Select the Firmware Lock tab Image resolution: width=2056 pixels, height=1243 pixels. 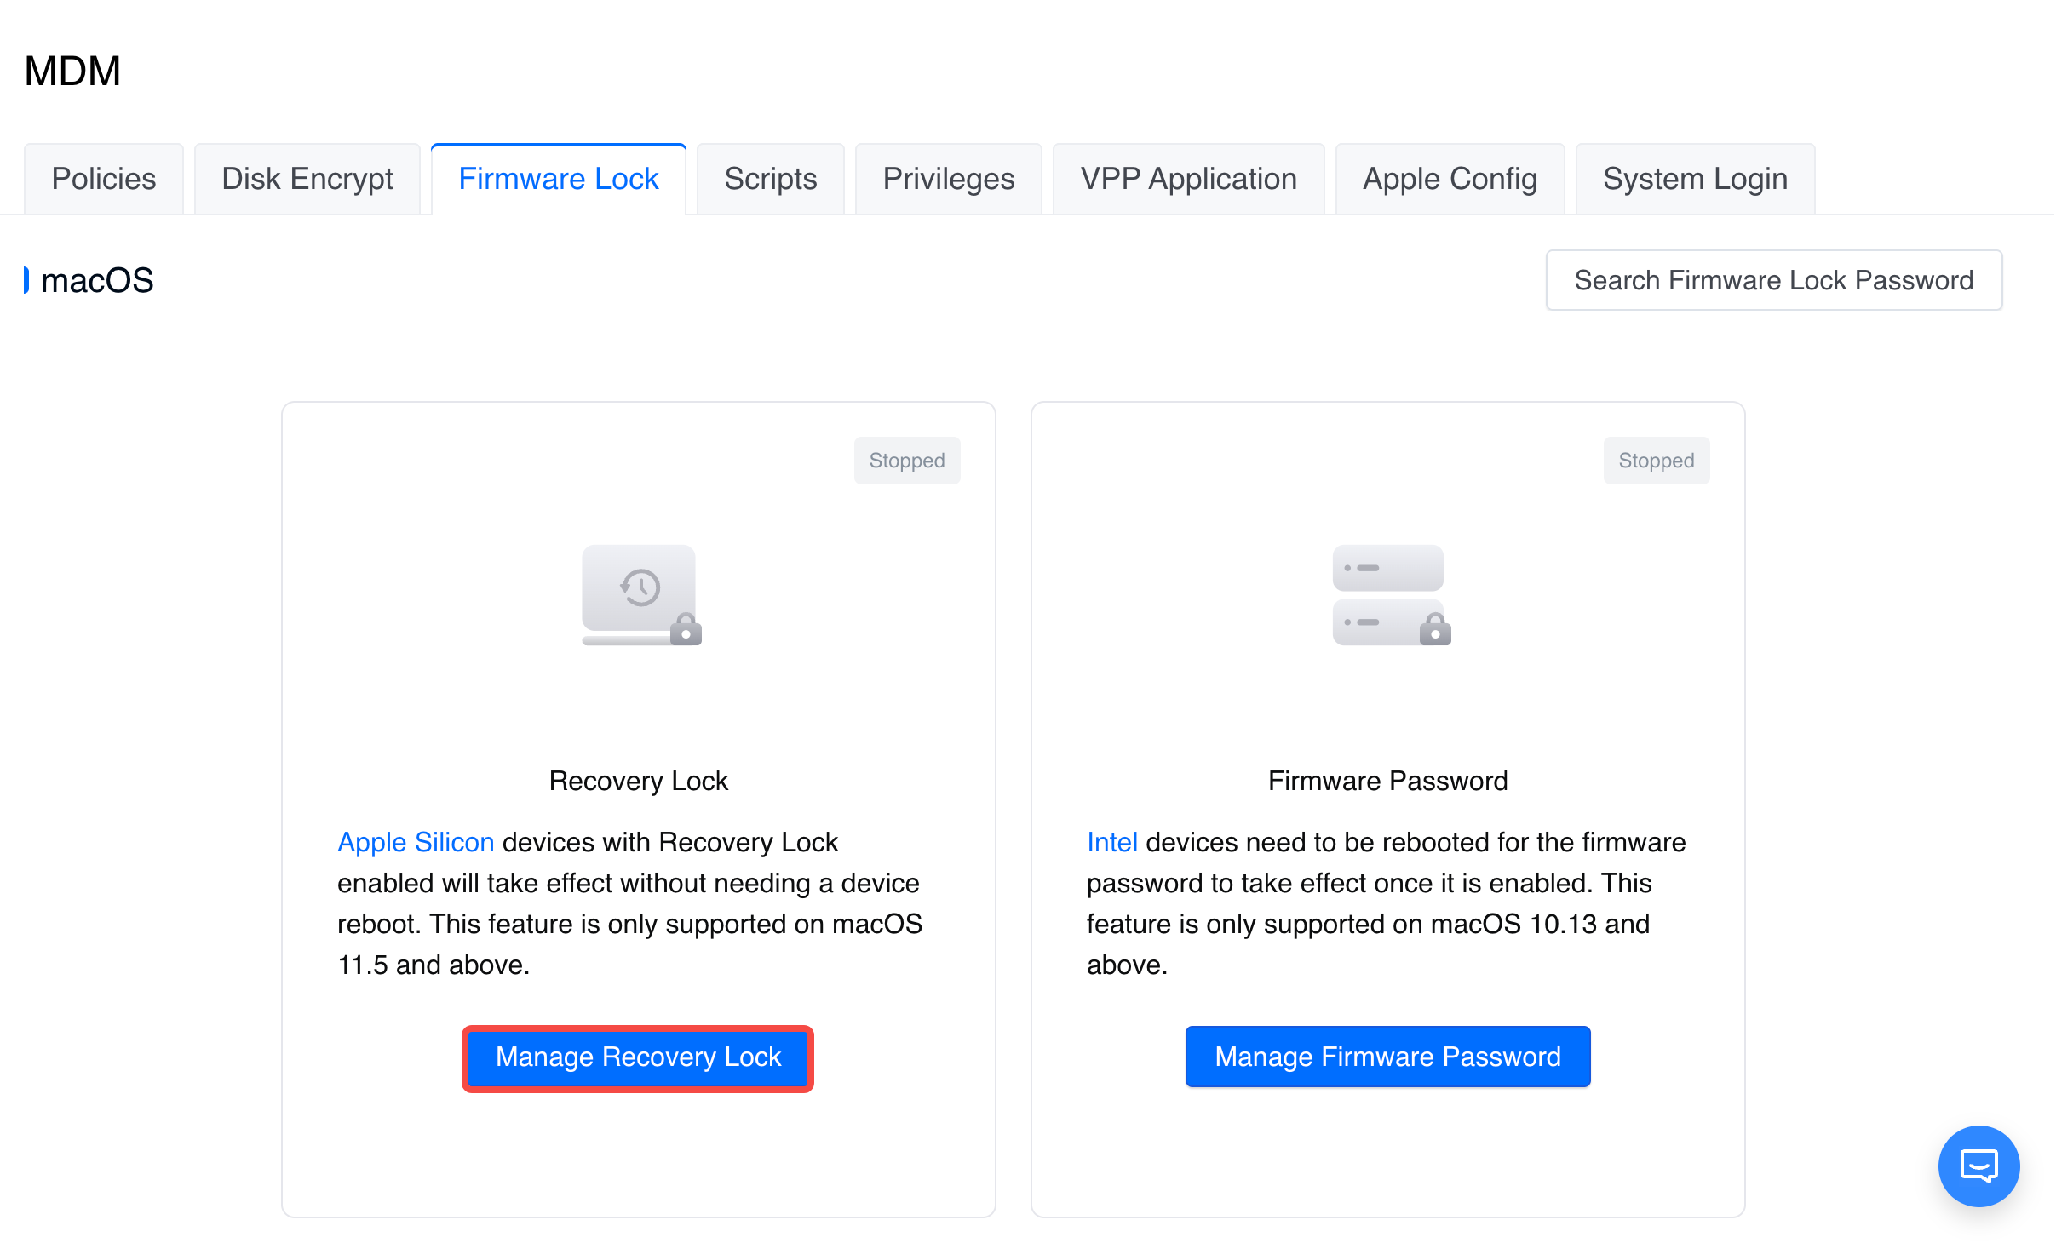click(x=558, y=179)
